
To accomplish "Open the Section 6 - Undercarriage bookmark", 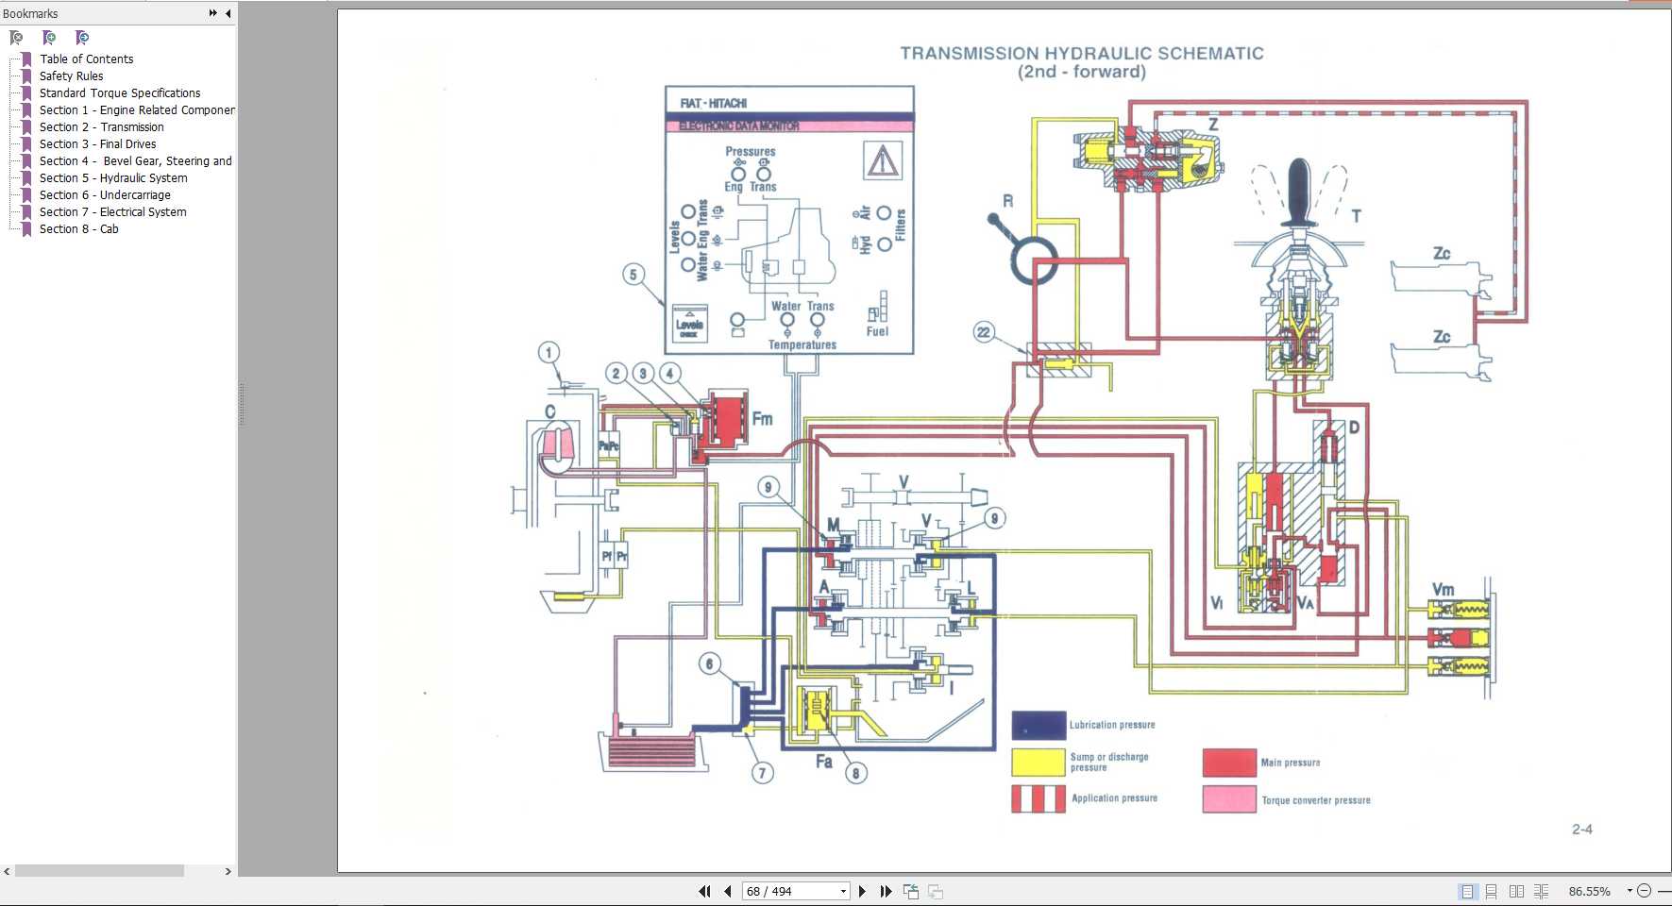I will [x=105, y=194].
